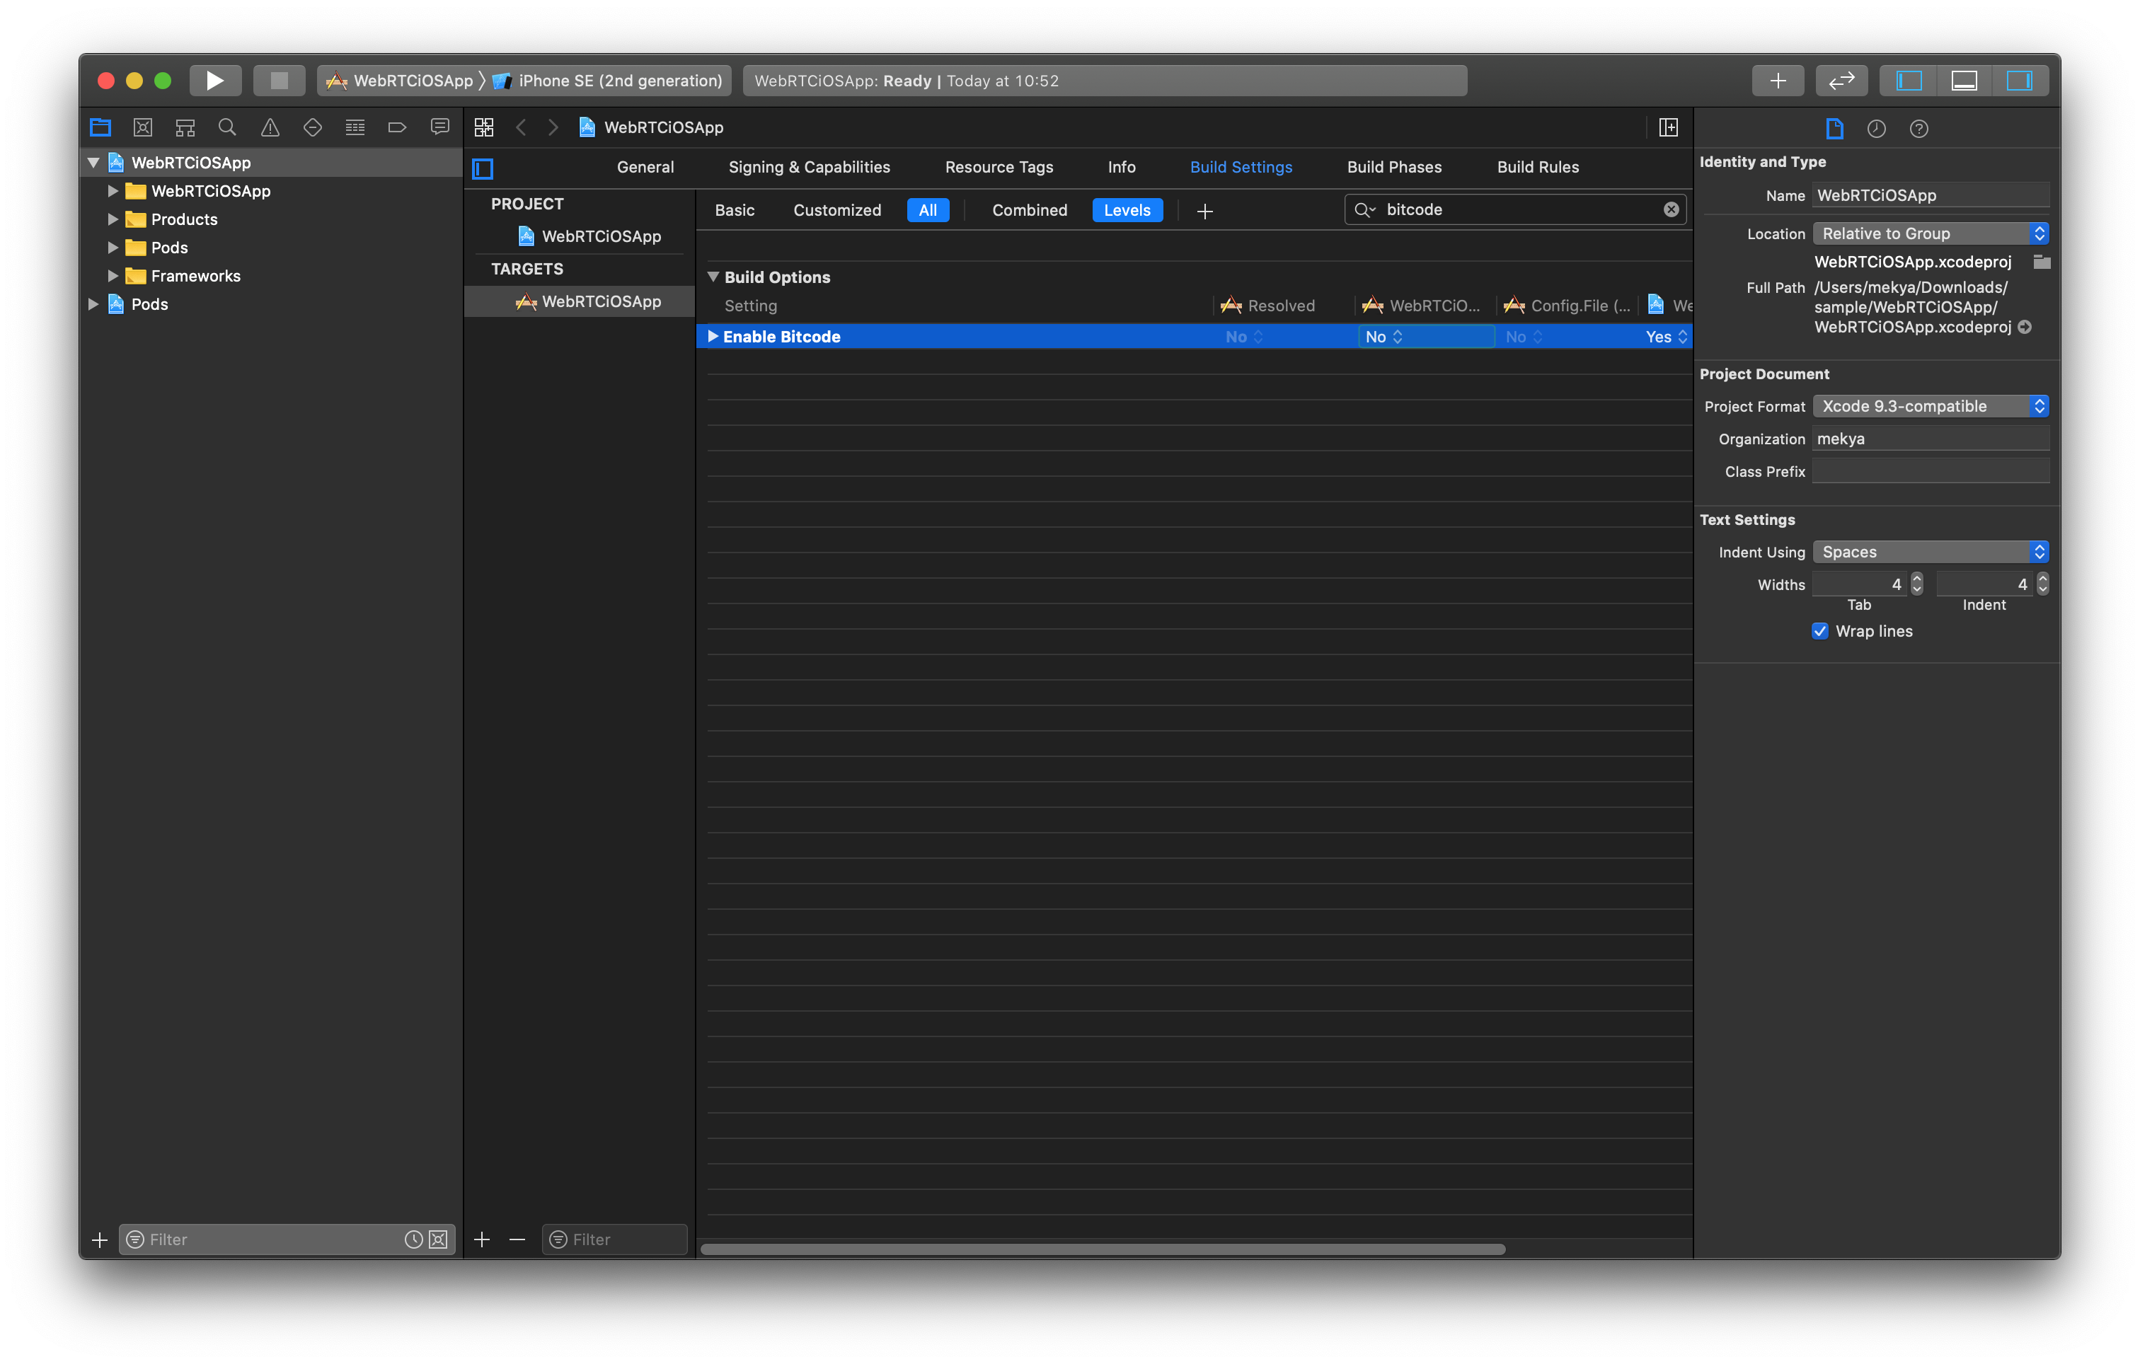Go forward in editor history

click(x=553, y=127)
